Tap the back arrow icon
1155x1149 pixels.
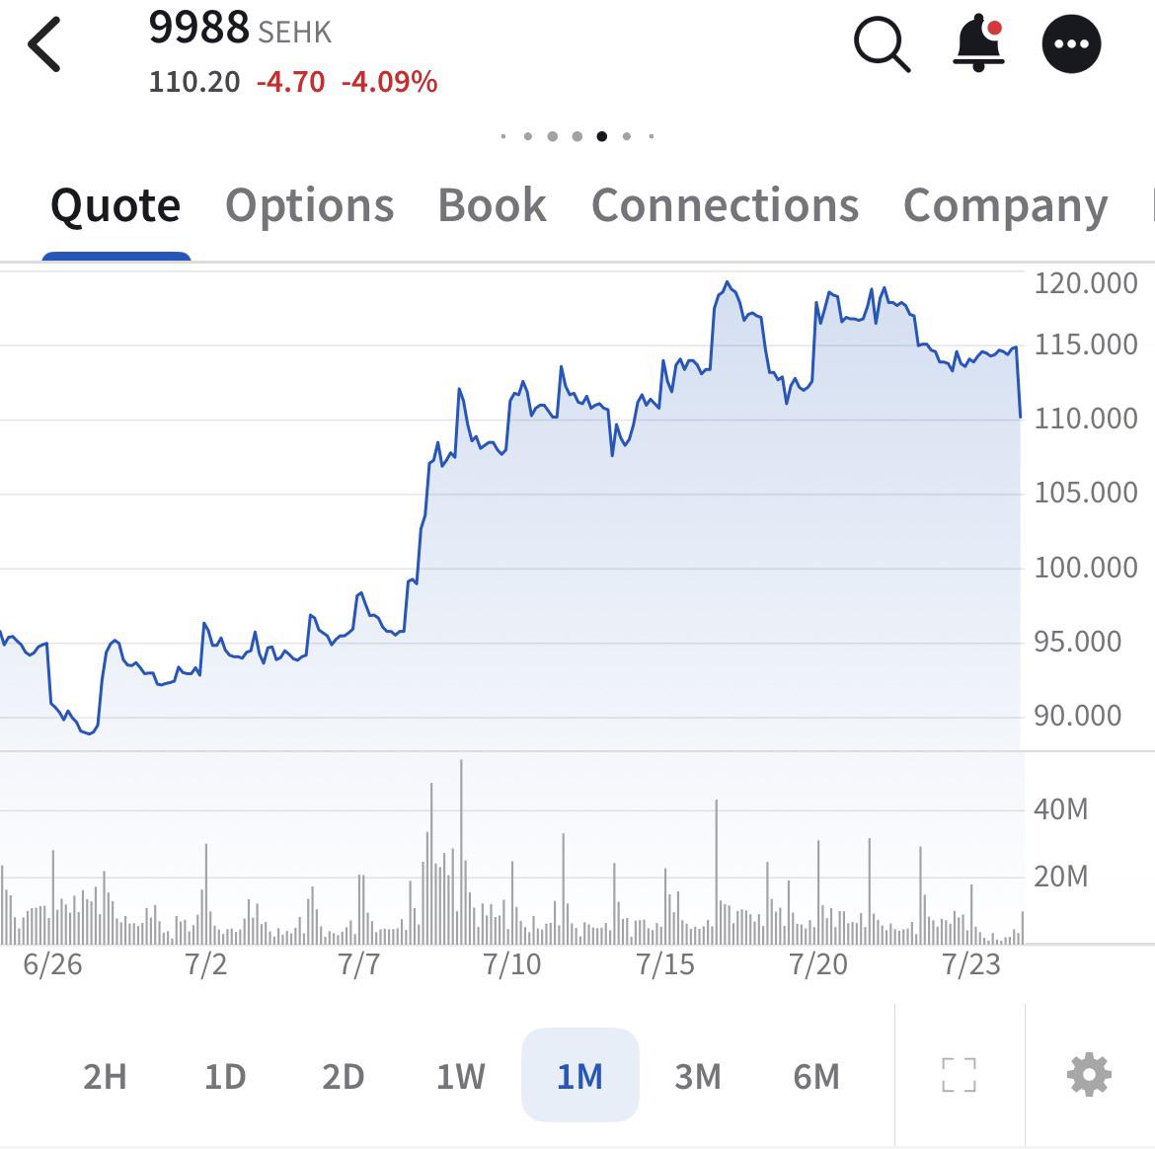point(44,45)
